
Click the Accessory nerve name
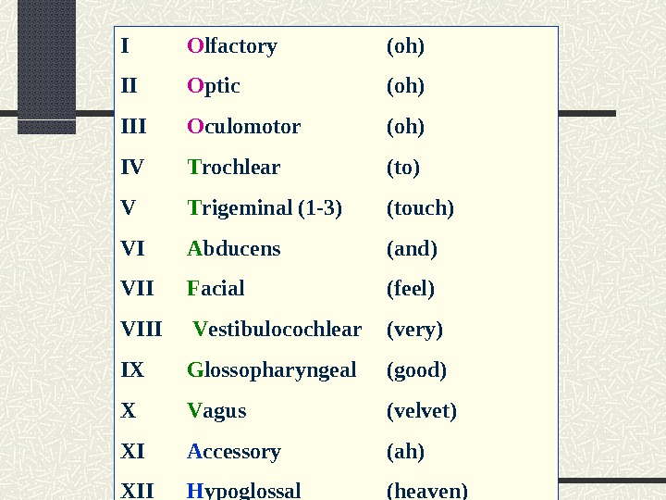tap(233, 452)
